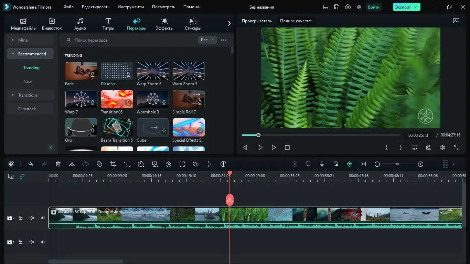This screenshot has width=470, height=264.
Task: Open the Инструменты menu
Action: pyautogui.click(x=130, y=7)
